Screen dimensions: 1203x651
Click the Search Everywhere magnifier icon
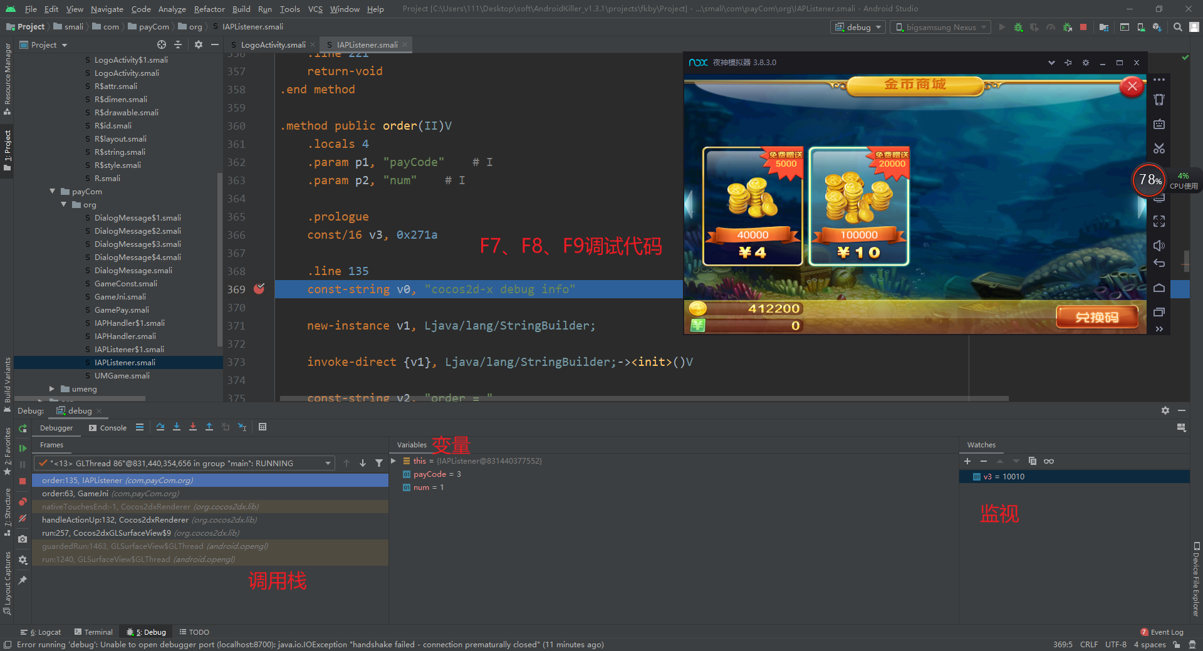tap(1178, 27)
